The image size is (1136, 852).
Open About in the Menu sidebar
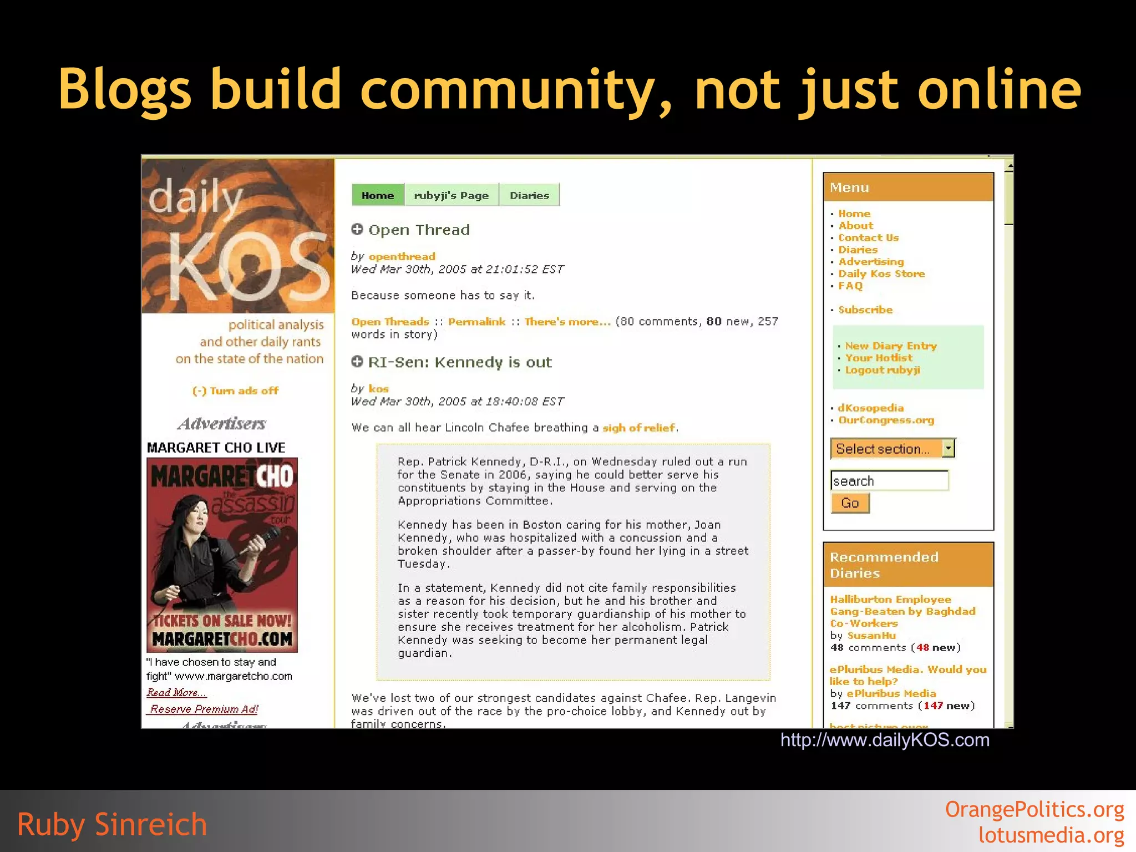855,226
